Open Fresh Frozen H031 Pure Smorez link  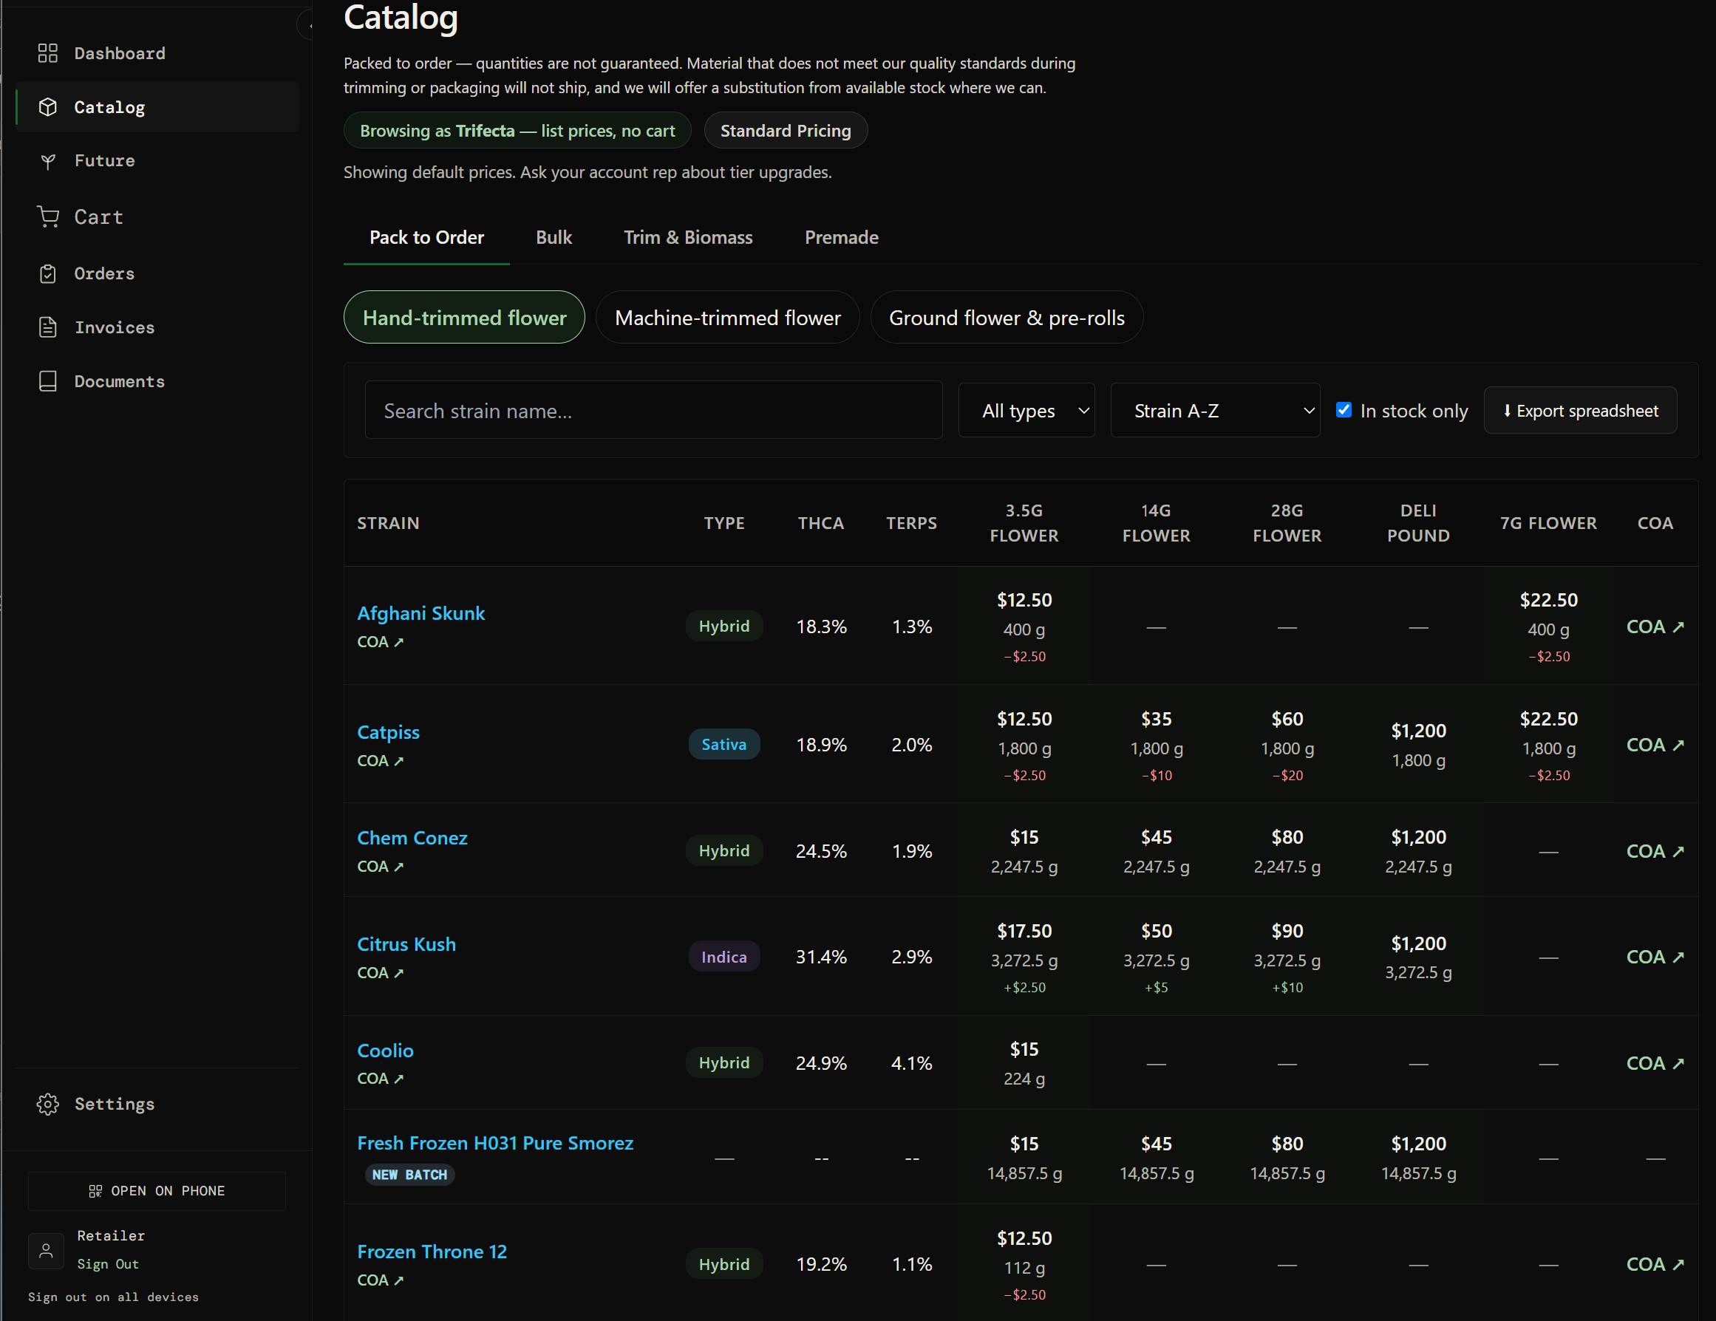coord(495,1143)
